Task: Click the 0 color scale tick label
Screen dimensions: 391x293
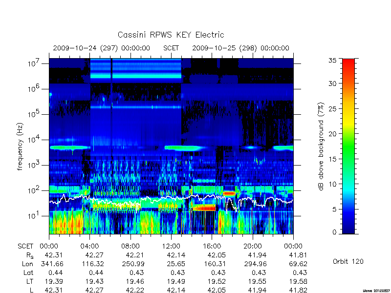Action: pos(334,232)
